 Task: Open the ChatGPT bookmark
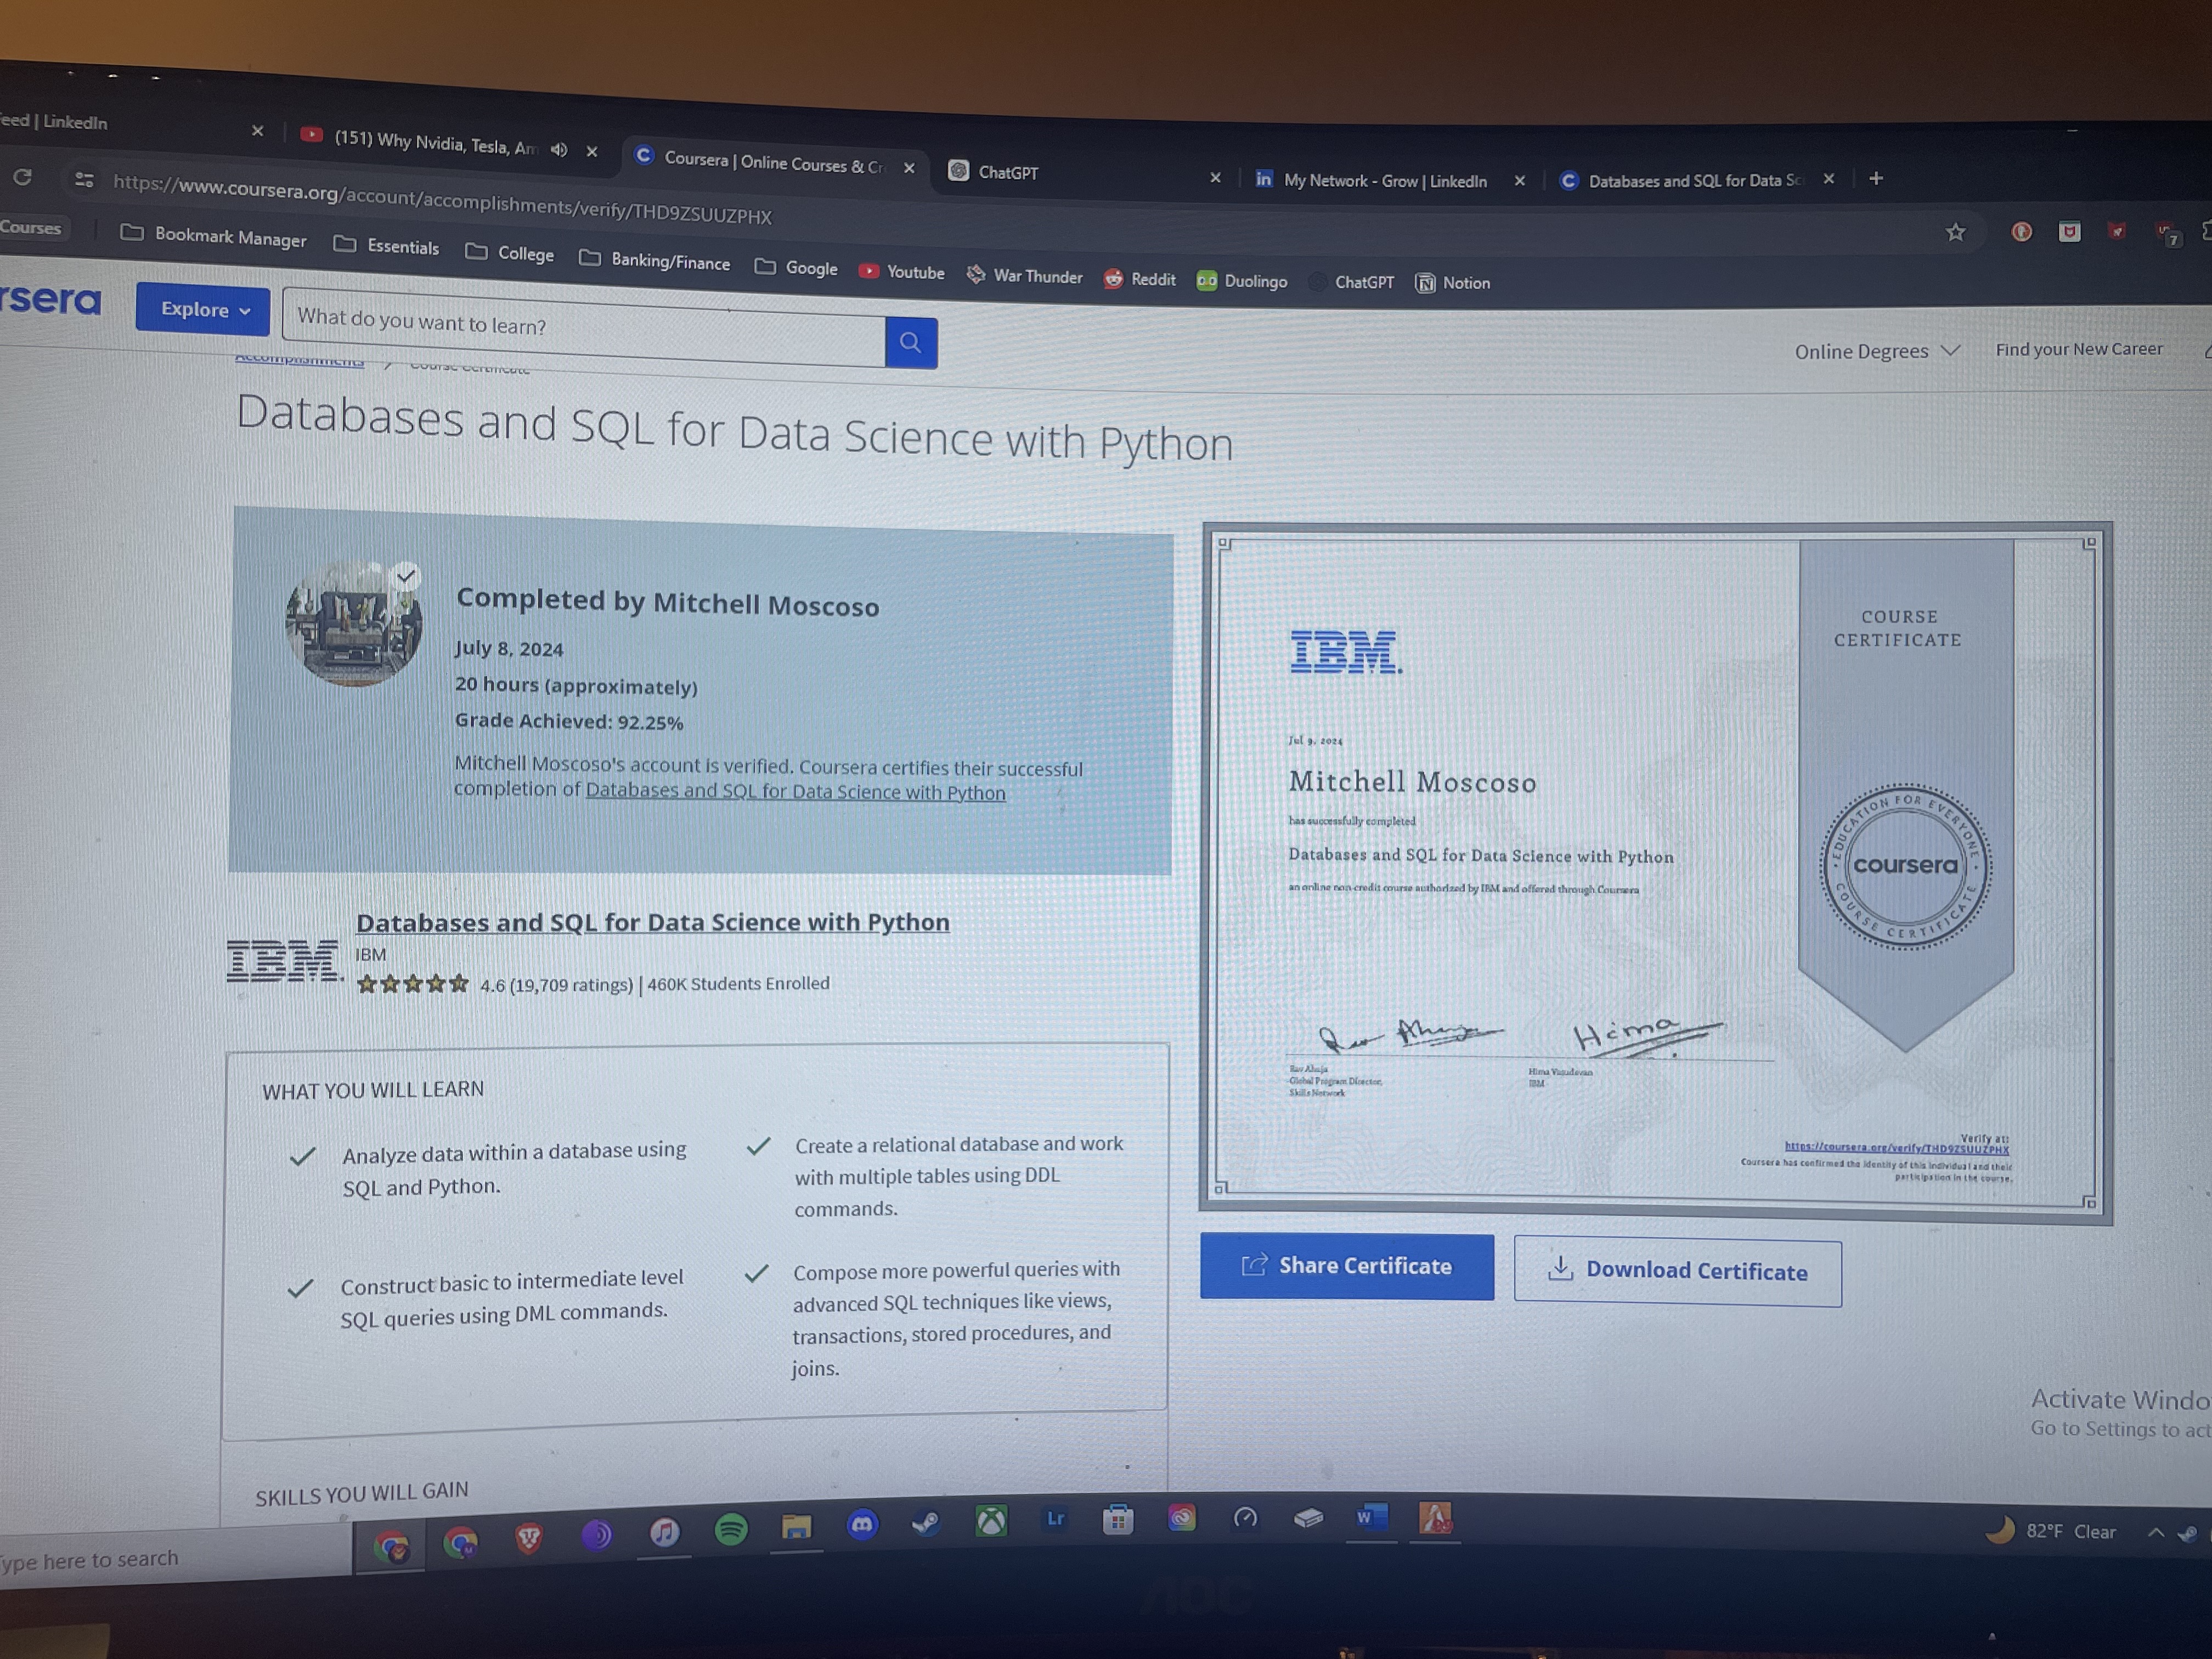(x=1352, y=282)
